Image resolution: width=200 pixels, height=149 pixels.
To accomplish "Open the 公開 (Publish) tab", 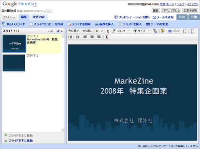I will pos(194,17).
